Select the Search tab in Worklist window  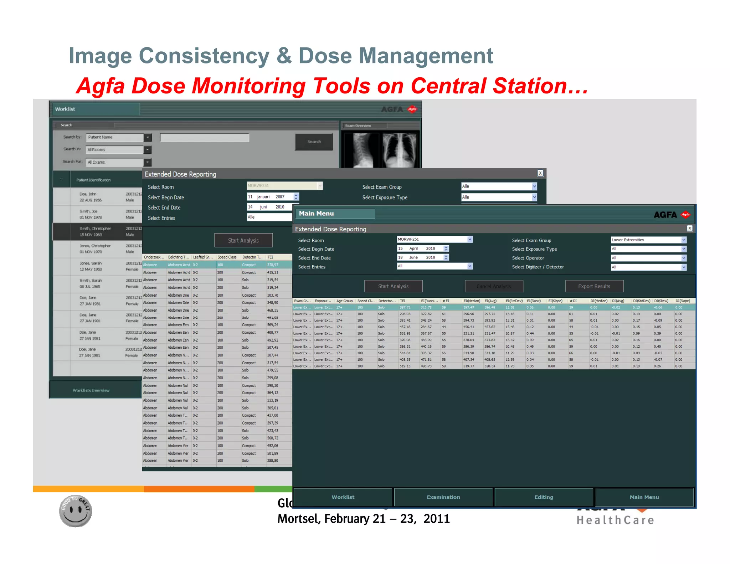(84, 125)
